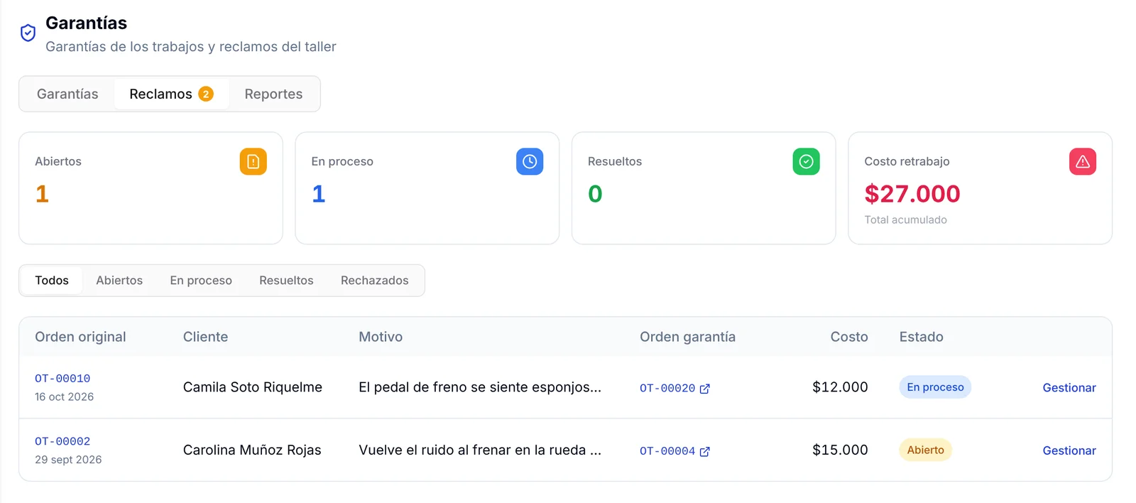Image resolution: width=1136 pixels, height=503 pixels.
Task: Click the orange badge 2 on Reclamos
Action: [206, 94]
